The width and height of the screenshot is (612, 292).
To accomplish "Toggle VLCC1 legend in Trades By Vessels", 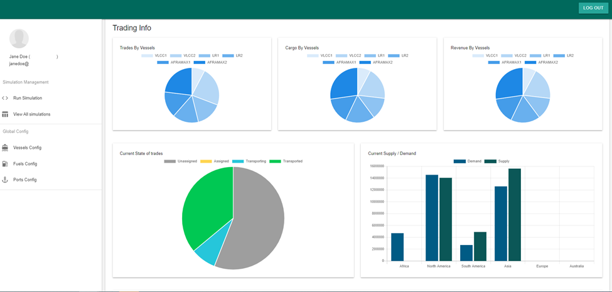I will tap(154, 55).
